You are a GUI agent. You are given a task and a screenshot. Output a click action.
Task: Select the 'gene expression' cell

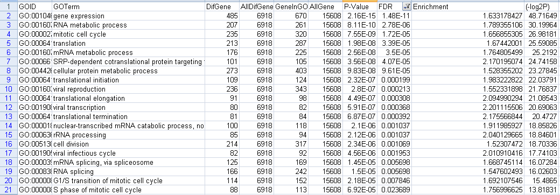coord(129,16)
